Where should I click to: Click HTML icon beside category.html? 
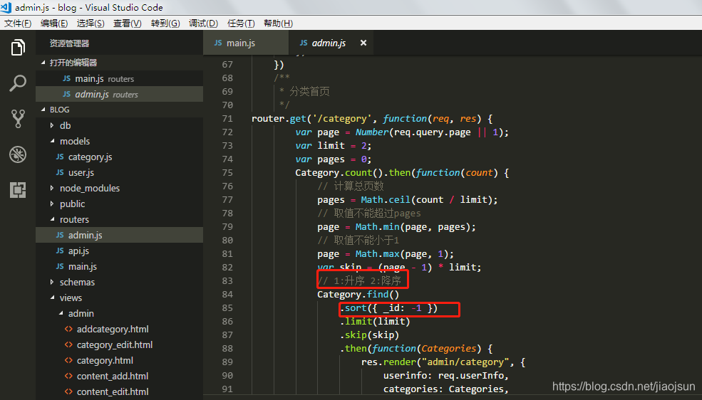[68, 361]
